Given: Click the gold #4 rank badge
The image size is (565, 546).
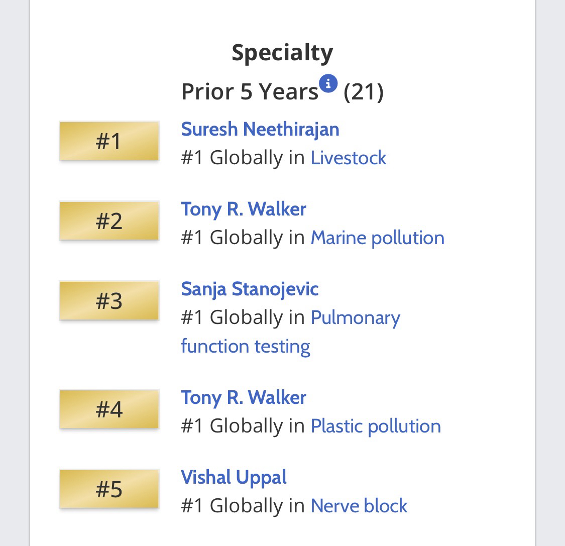Looking at the screenshot, I should tap(109, 409).
